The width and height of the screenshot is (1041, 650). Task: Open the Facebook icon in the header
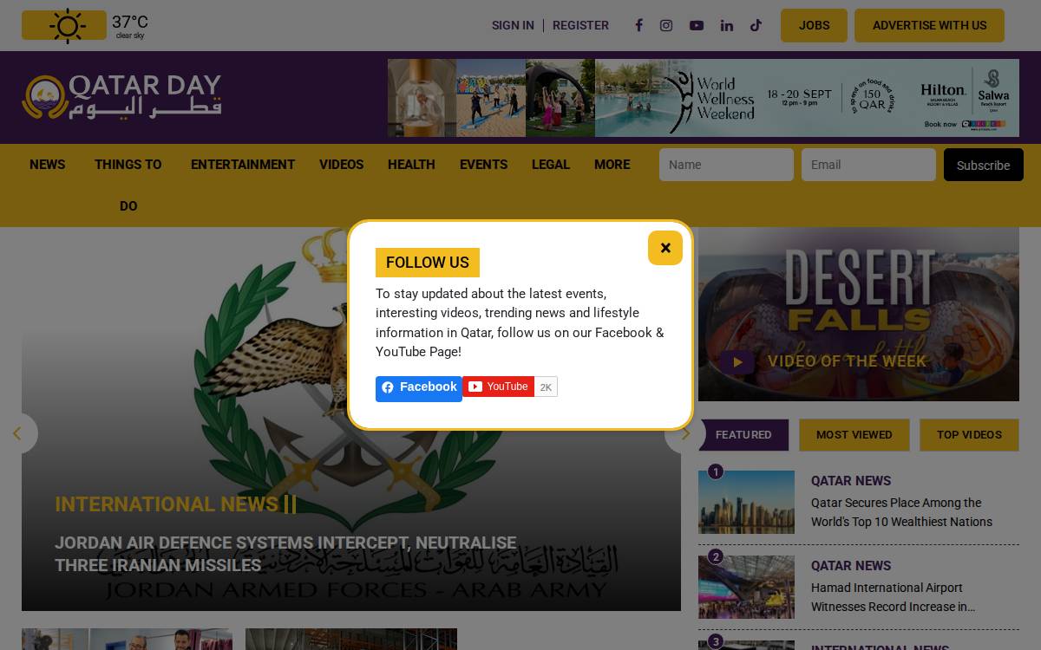[x=638, y=25]
